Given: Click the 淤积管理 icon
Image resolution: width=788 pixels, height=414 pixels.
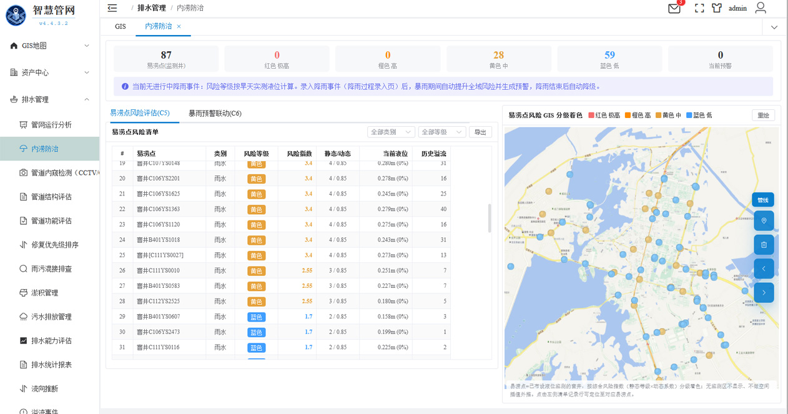Looking at the screenshot, I should pos(24,293).
